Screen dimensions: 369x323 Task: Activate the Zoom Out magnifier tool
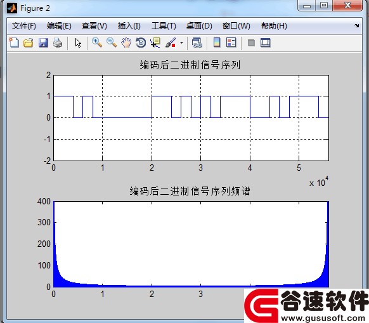(x=112, y=43)
